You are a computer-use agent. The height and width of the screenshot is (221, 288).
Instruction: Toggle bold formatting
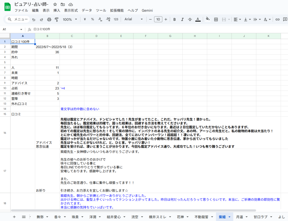click(175, 19)
